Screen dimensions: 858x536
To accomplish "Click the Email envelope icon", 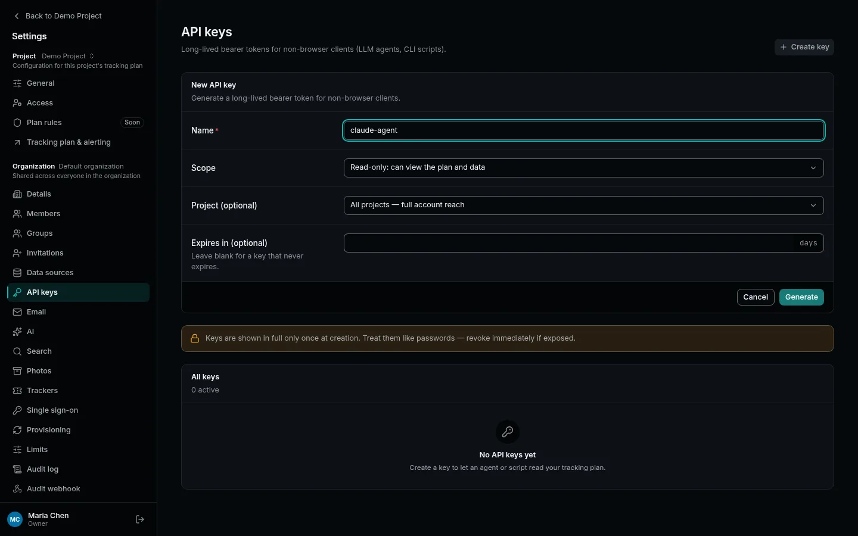I will [17, 312].
